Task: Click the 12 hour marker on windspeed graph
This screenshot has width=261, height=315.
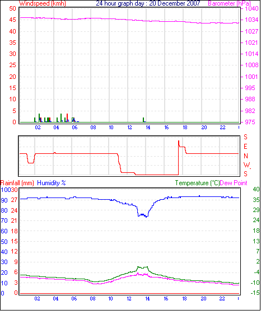Action: click(x=129, y=128)
